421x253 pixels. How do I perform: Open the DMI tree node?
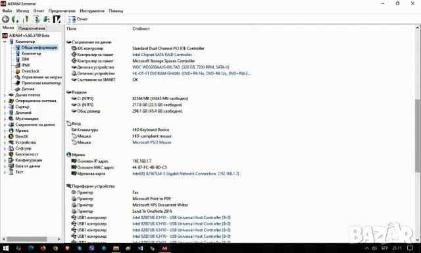25,59
